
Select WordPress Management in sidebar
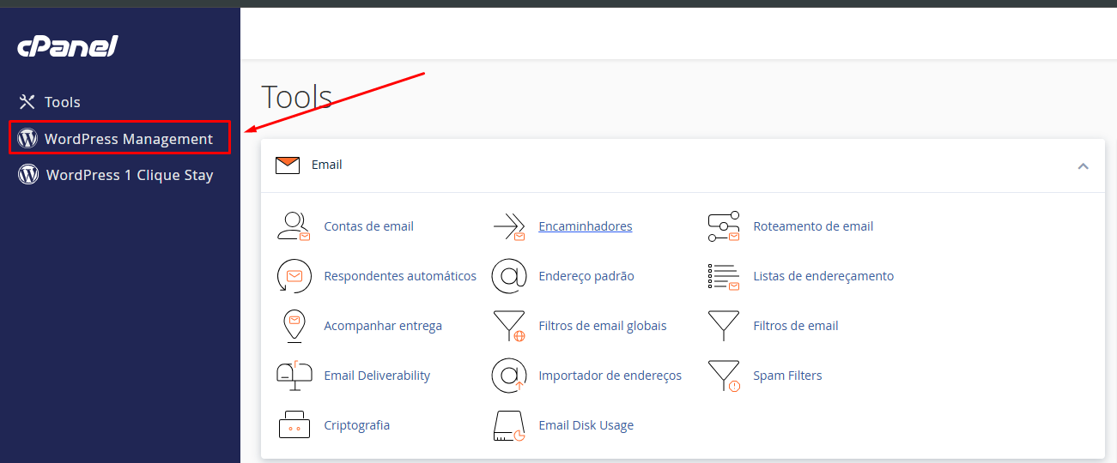pyautogui.click(x=128, y=139)
